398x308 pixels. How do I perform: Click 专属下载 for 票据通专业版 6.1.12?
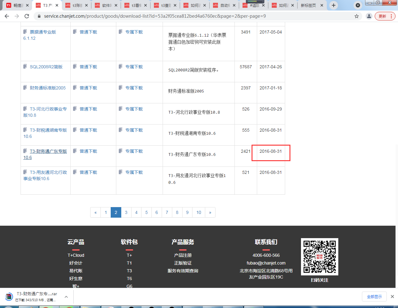coord(134,32)
